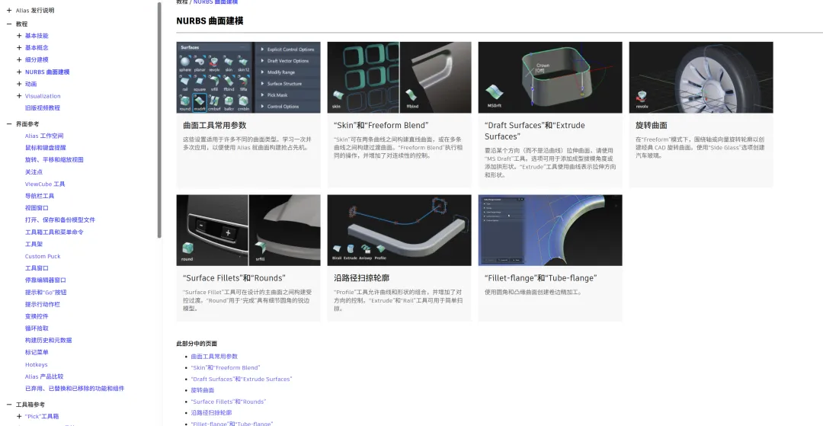Follow "Skin"和"Freeform Blend" link in page list
The height and width of the screenshot is (426, 823).
pos(225,368)
